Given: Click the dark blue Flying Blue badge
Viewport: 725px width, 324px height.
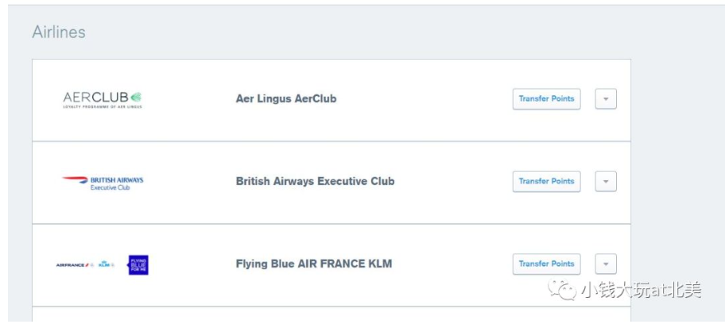Looking at the screenshot, I should [x=138, y=264].
